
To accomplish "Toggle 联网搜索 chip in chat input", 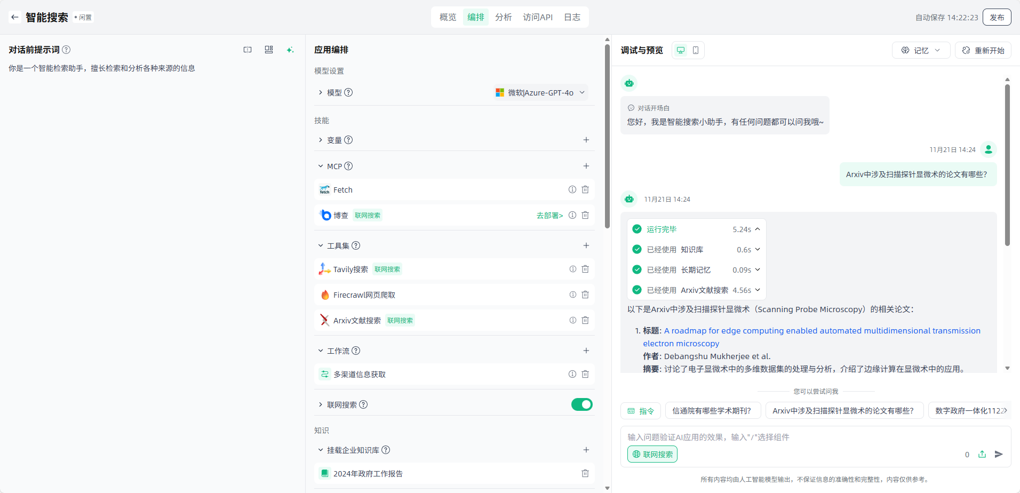I will 652,454.
